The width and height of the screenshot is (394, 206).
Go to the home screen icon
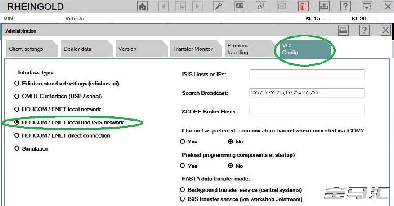[143, 6]
